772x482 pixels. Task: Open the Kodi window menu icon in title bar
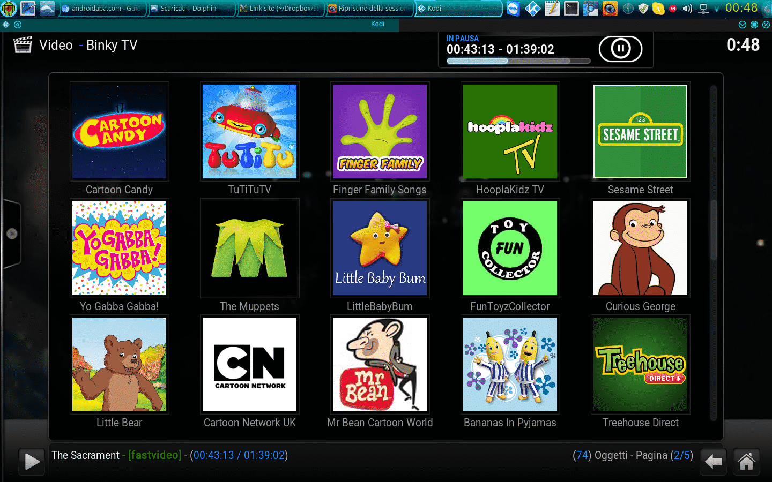[6, 25]
